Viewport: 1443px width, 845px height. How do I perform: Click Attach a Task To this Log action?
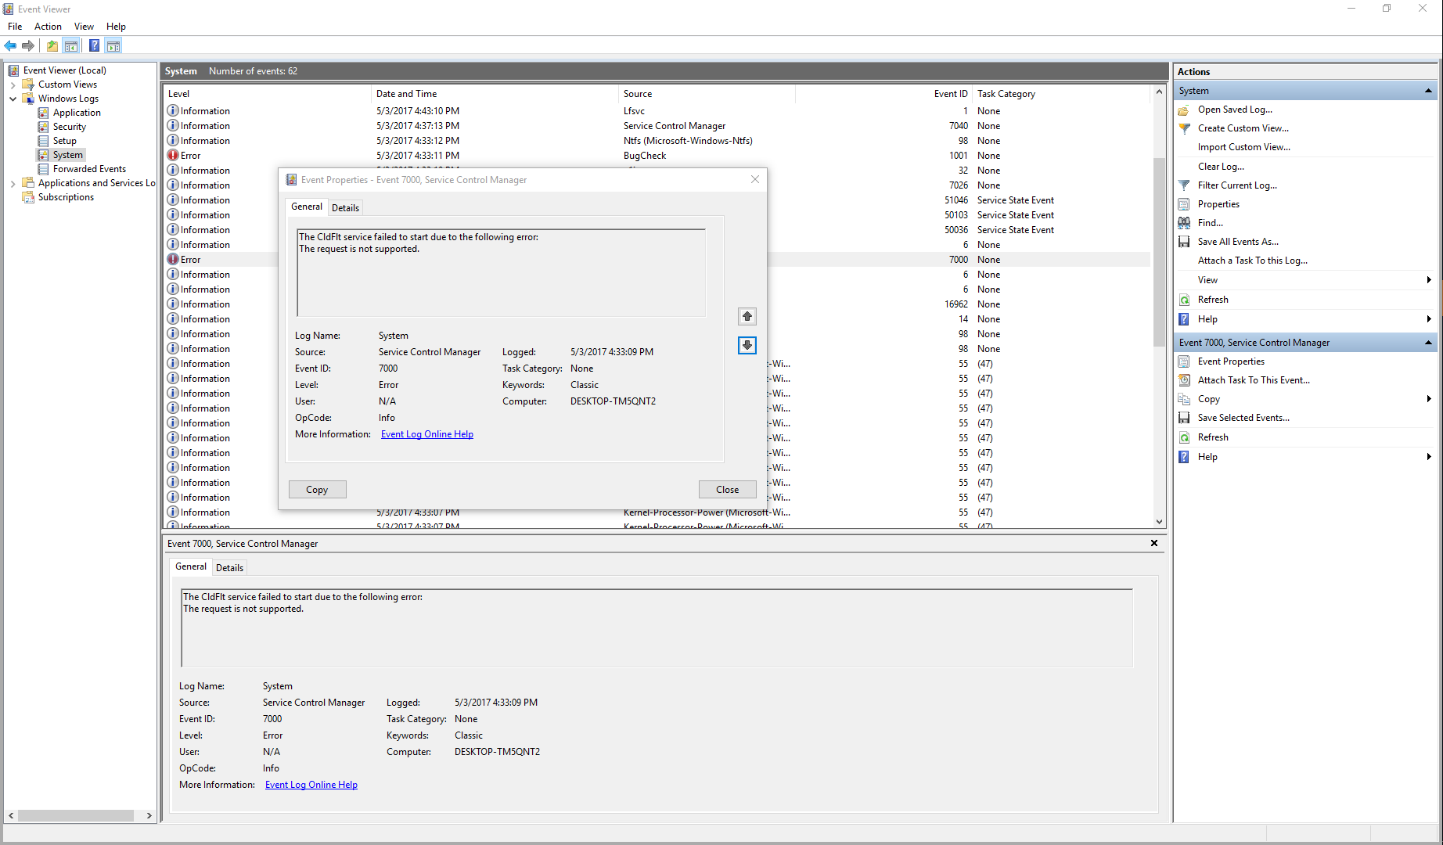point(1252,261)
